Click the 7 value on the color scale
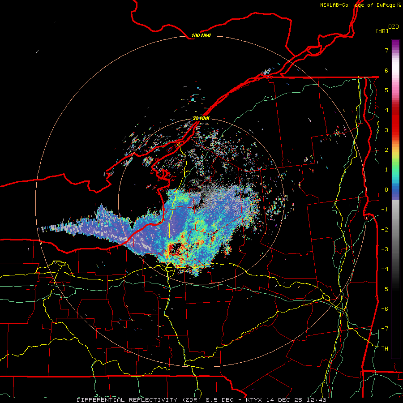The image size is (403, 403). [x=386, y=50]
